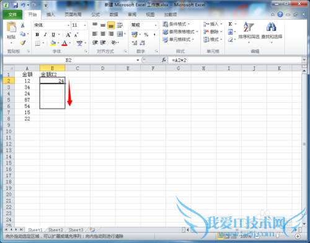
Task: Click the Undo arrow icon
Action: tap(23, 5)
